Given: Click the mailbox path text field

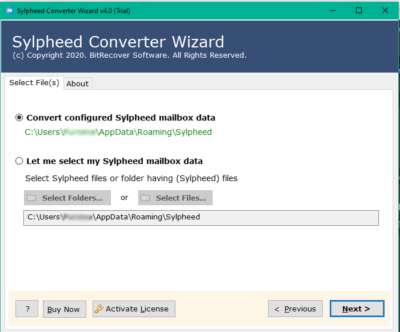Looking at the screenshot, I should (x=201, y=218).
